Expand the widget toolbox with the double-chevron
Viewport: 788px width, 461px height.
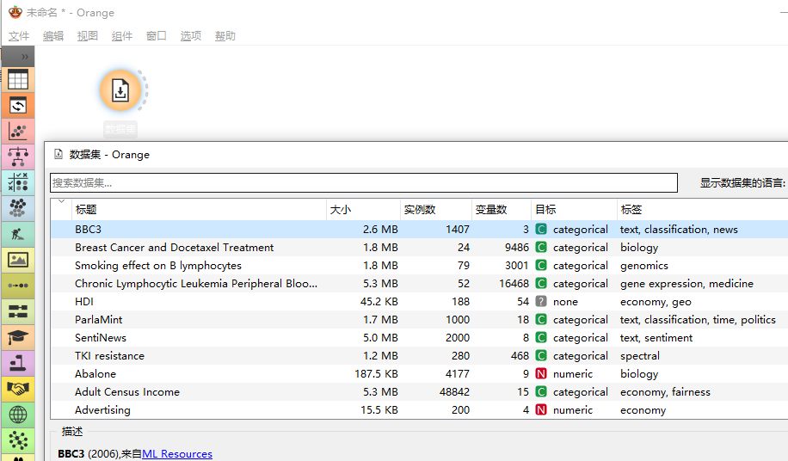[x=25, y=56]
